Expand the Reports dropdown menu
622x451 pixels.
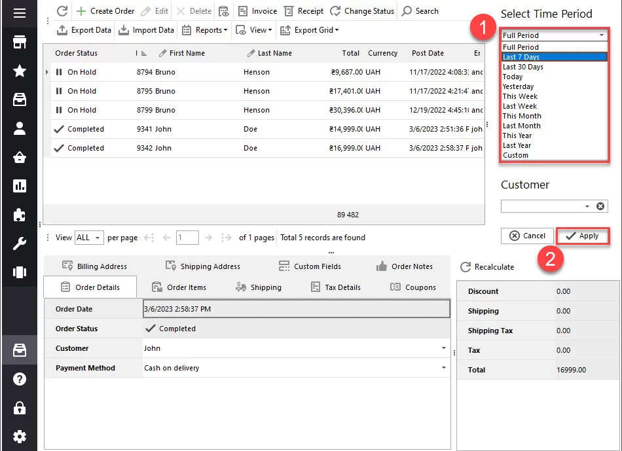[x=204, y=30]
